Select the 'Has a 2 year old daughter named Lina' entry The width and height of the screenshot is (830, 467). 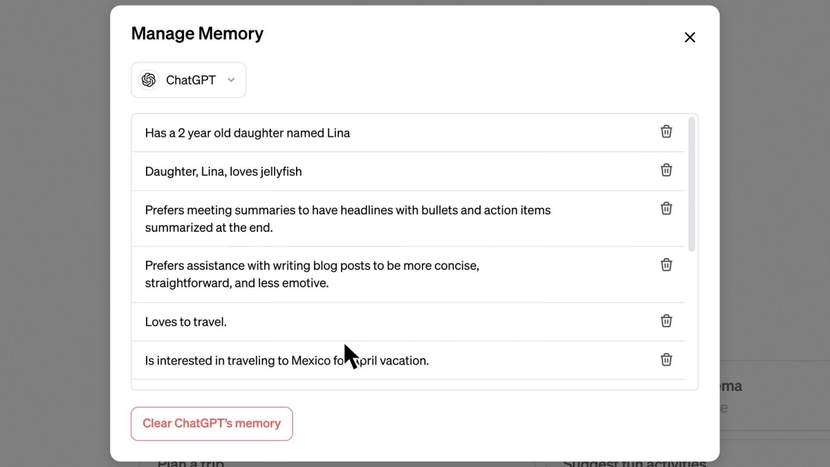coord(408,133)
